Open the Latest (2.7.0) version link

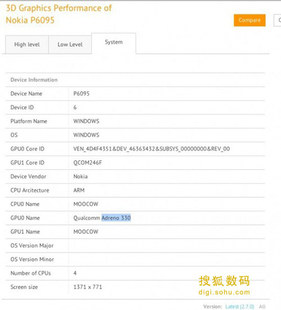(x=239, y=307)
